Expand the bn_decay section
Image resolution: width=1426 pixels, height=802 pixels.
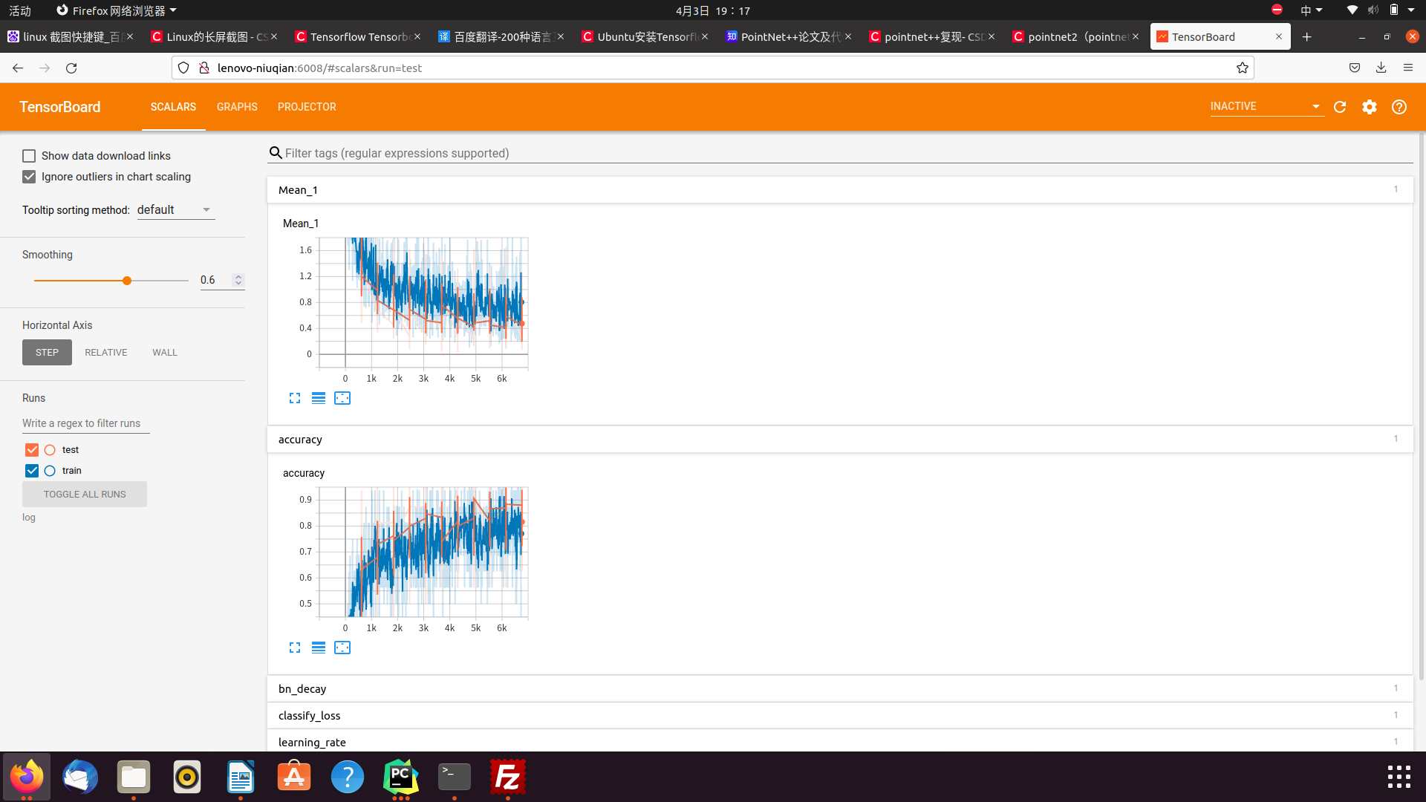point(839,689)
